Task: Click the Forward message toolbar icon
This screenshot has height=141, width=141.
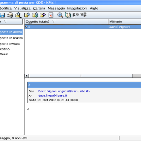Action: 43,15
